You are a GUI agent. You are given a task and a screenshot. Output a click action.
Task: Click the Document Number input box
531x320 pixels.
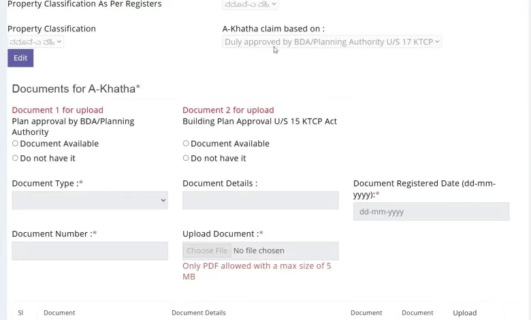click(x=90, y=251)
